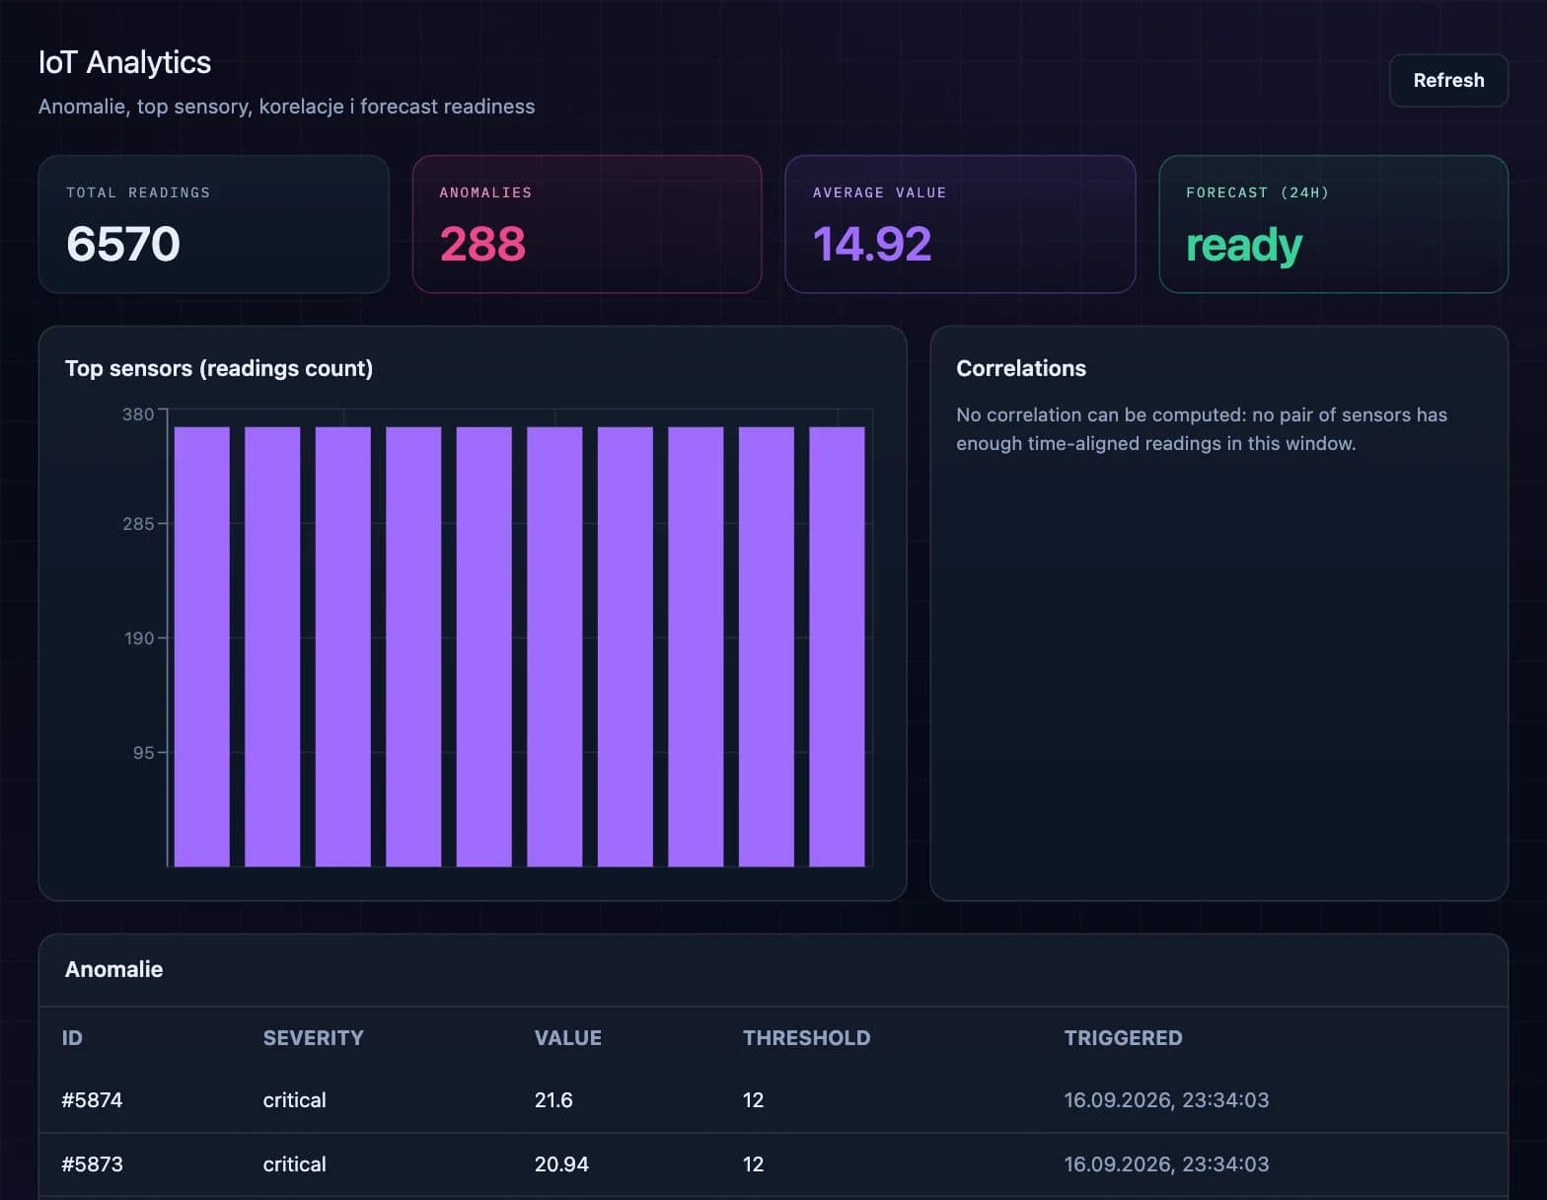Image resolution: width=1547 pixels, height=1200 pixels.
Task: Sort by the VALUE column header
Action: (x=568, y=1038)
